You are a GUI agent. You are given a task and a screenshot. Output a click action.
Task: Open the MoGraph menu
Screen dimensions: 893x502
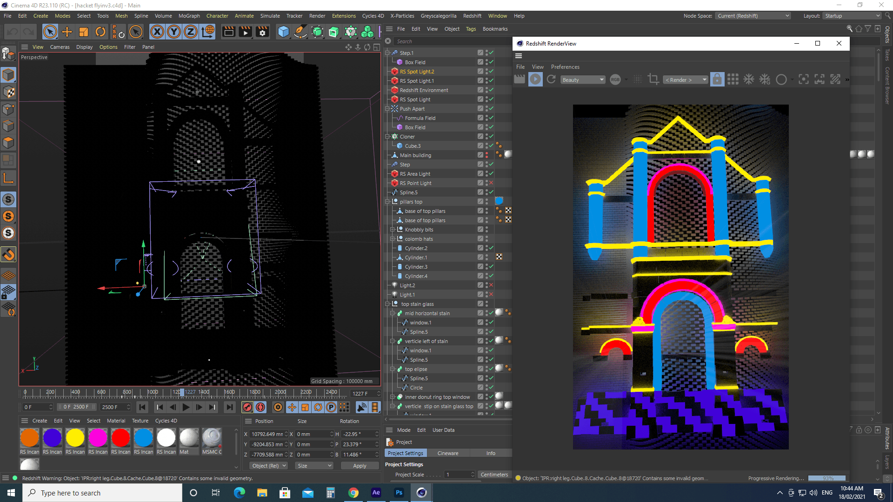(189, 16)
